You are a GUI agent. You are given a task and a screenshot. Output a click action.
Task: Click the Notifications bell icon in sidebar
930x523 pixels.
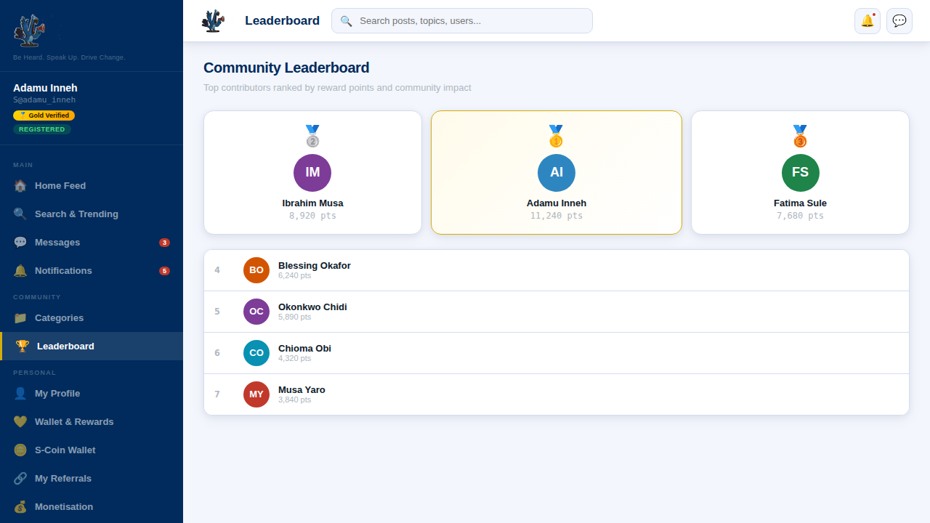(20, 271)
